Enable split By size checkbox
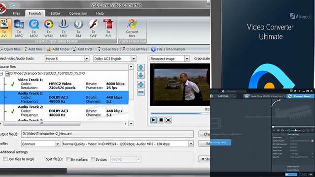This screenshot has height=177, width=315. (93, 159)
